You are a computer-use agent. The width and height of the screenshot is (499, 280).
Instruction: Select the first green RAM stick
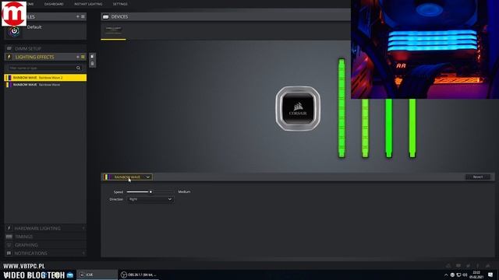(x=342, y=108)
